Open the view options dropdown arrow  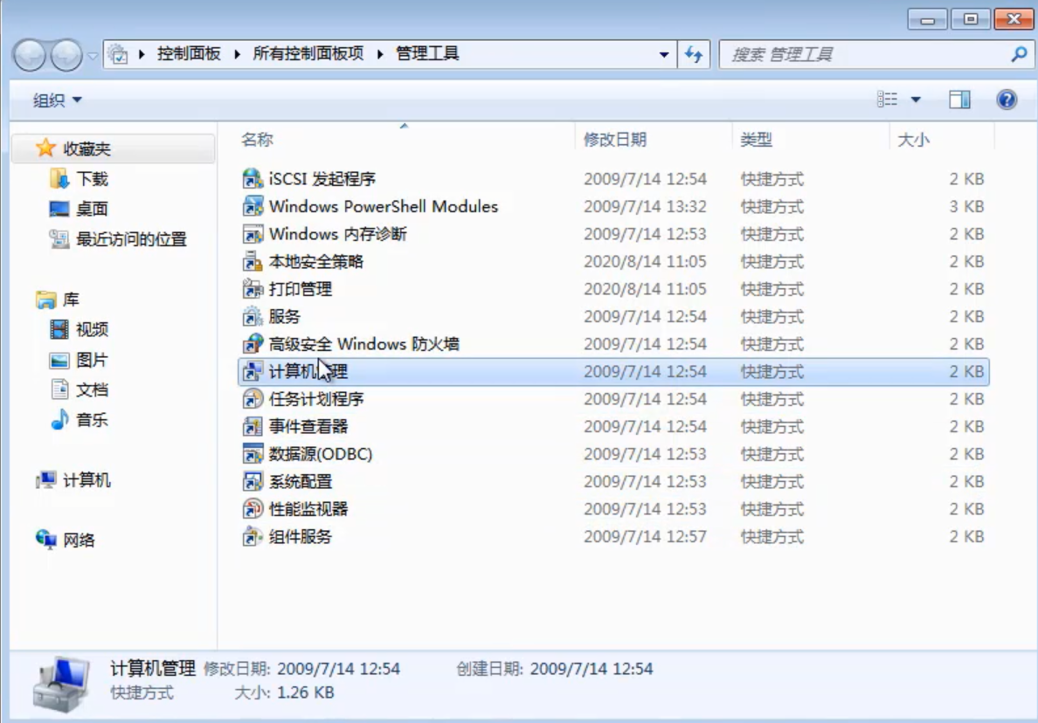pyautogui.click(x=916, y=100)
